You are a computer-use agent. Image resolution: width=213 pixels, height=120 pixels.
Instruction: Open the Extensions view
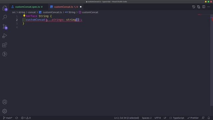(x=5, y=45)
